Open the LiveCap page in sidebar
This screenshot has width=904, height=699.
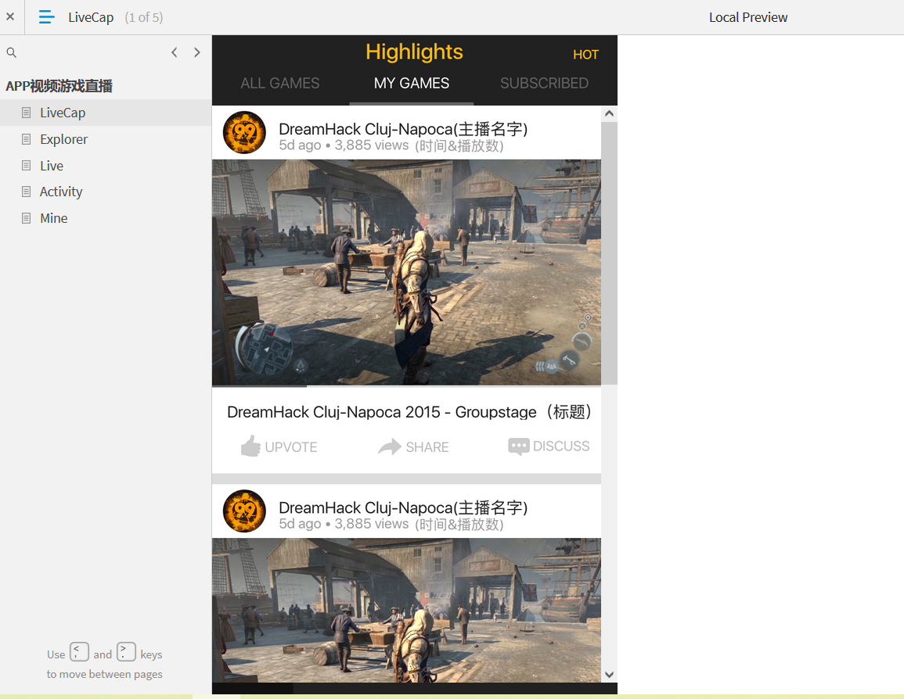[106, 113]
